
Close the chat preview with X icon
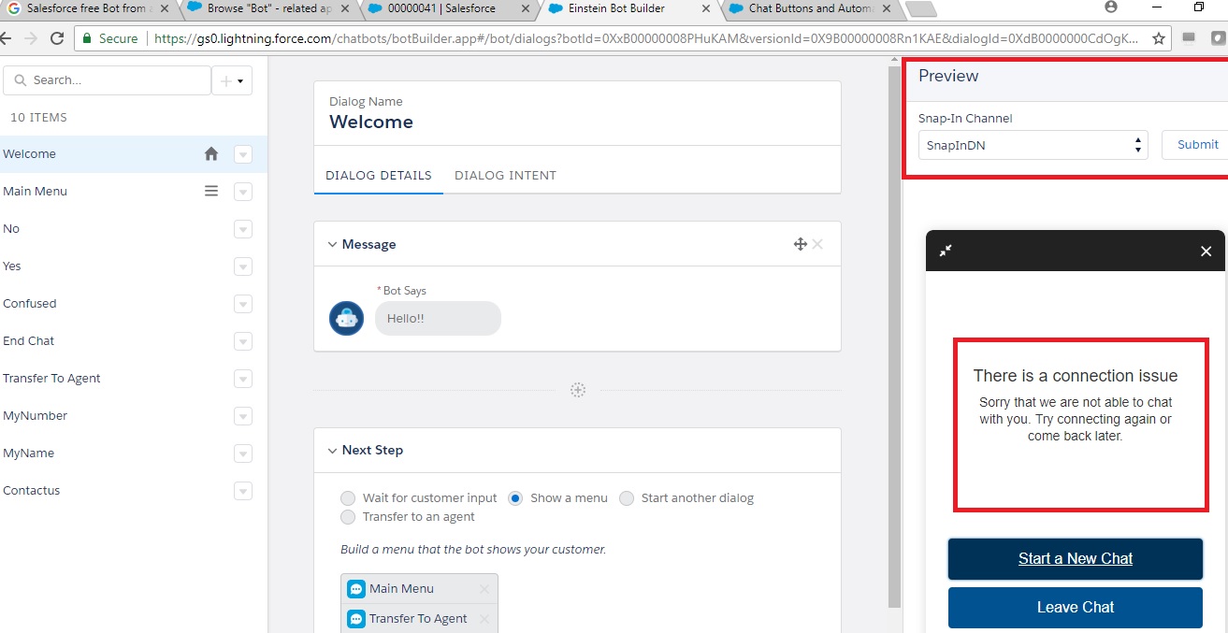click(1206, 251)
